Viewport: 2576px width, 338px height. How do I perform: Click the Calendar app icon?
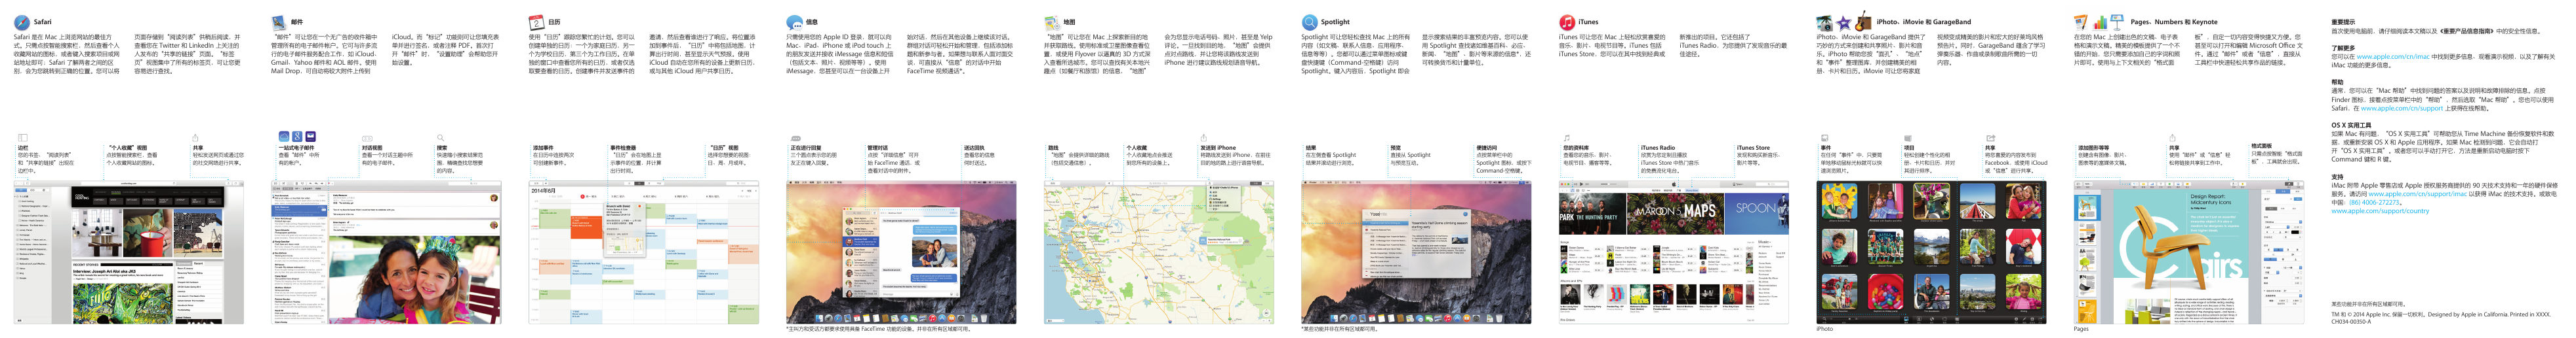[536, 22]
